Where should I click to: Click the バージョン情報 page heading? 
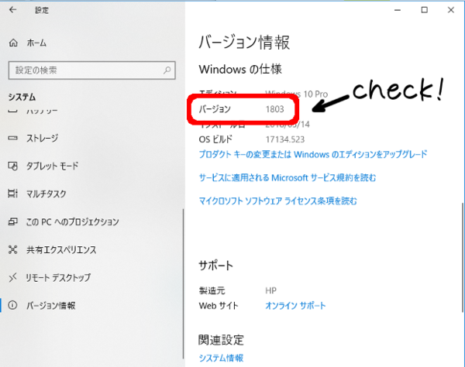tap(244, 42)
